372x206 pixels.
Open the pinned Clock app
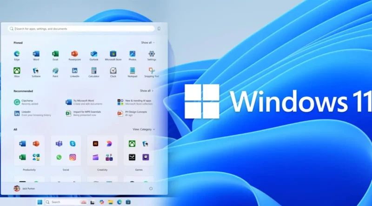coord(113,72)
